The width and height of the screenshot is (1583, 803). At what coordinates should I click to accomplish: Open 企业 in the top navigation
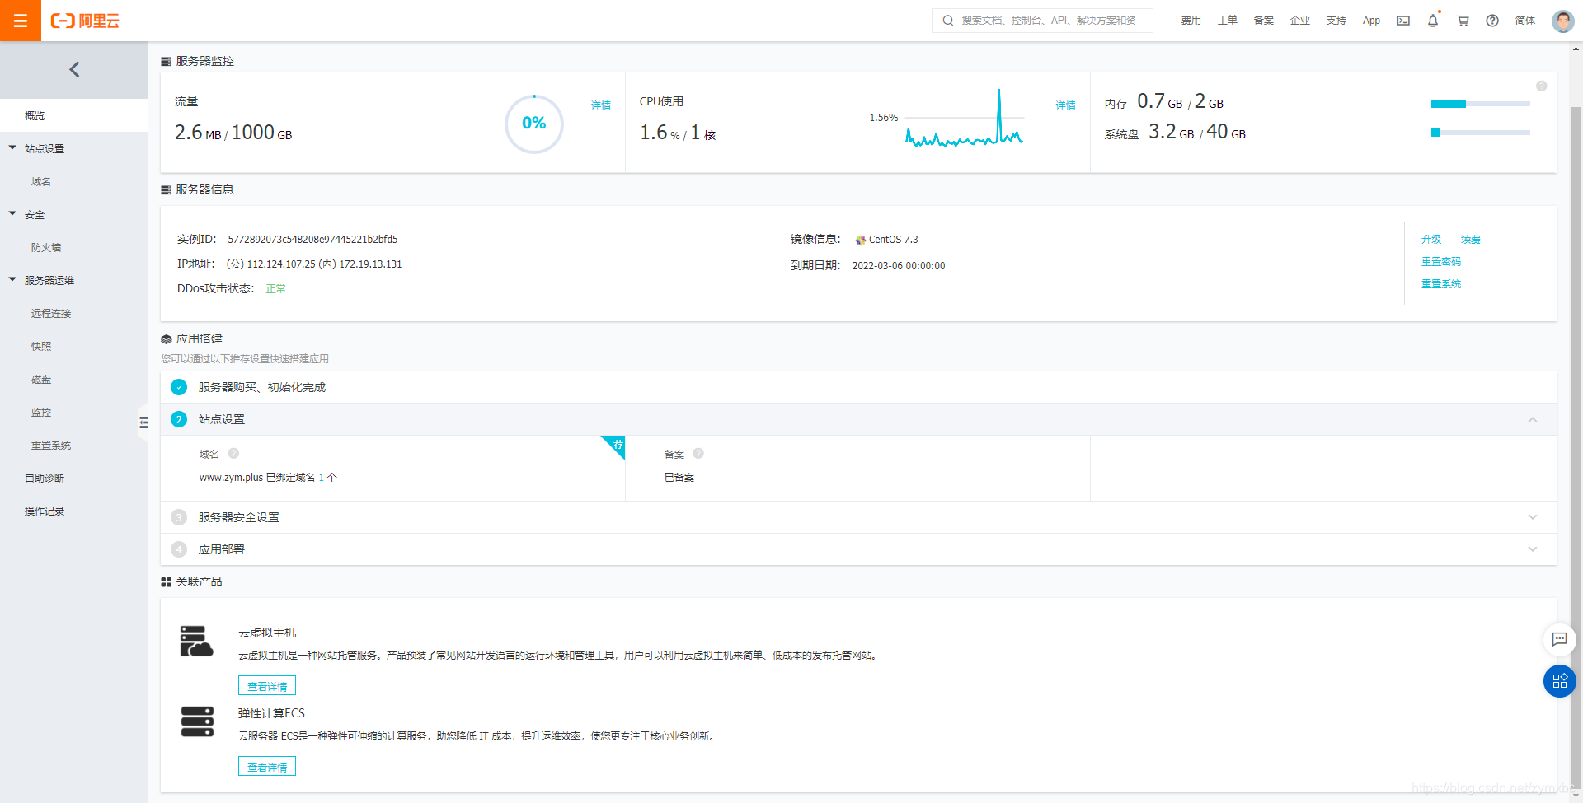pos(1299,21)
